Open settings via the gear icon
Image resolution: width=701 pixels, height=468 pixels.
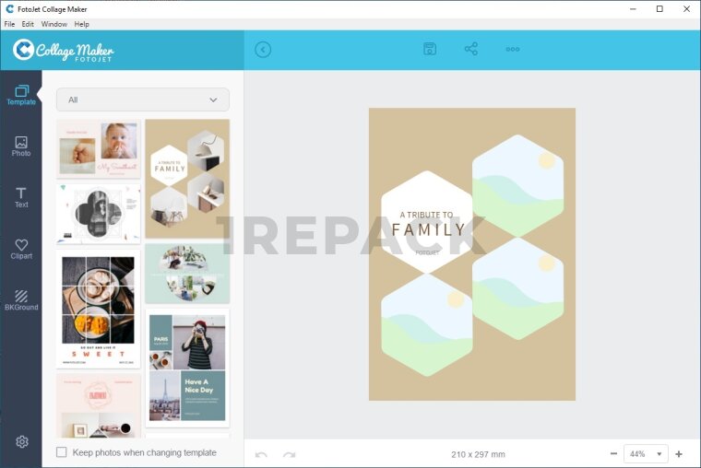[22, 442]
